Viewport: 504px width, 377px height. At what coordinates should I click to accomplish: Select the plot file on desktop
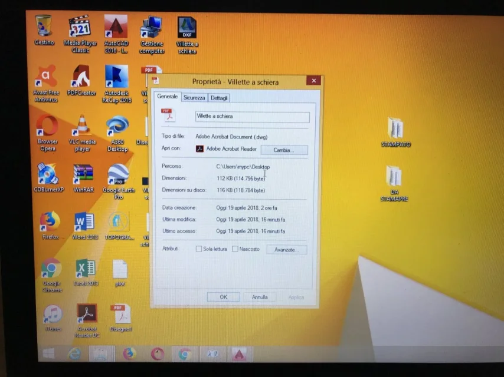[120, 273]
